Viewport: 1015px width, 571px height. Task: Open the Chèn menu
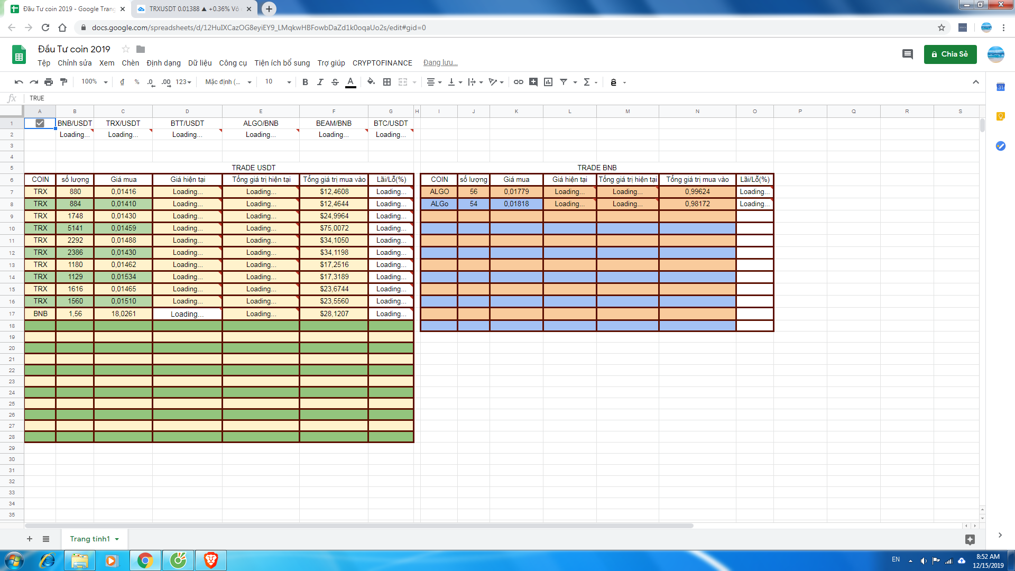click(131, 63)
